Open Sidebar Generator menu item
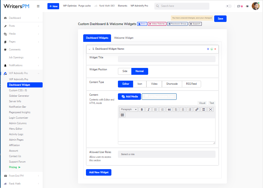The height and width of the screenshot is (188, 263). coord(19,96)
